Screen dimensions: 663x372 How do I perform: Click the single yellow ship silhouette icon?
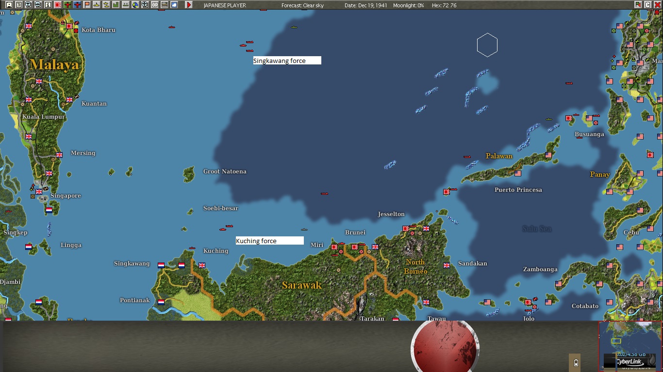click(x=97, y=5)
